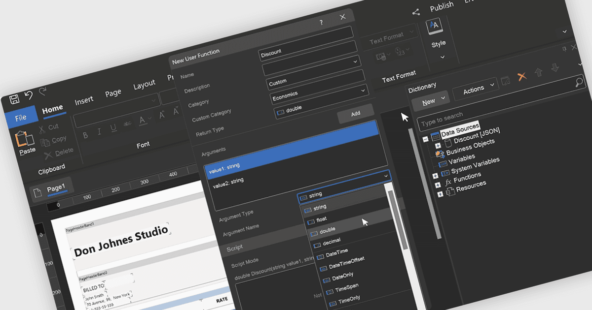Switch to the Home ribbon tab
The height and width of the screenshot is (310, 592).
(52, 109)
